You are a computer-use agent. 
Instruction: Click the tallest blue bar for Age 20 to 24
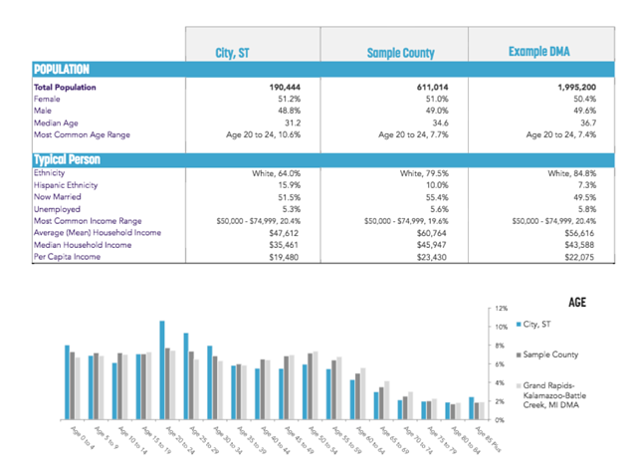161,368
